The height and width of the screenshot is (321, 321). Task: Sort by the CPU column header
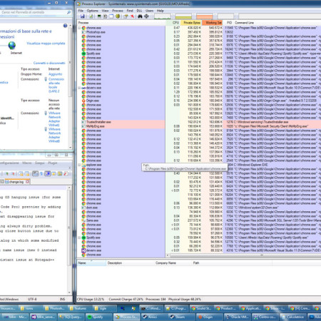click(173, 23)
